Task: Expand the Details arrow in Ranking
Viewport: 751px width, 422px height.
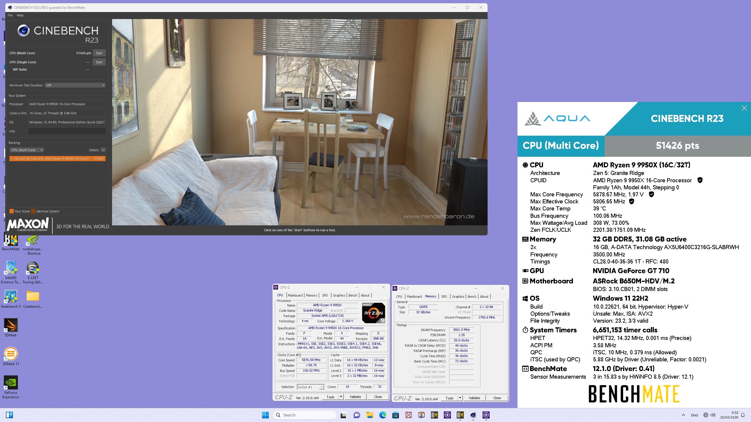Action: tap(103, 150)
